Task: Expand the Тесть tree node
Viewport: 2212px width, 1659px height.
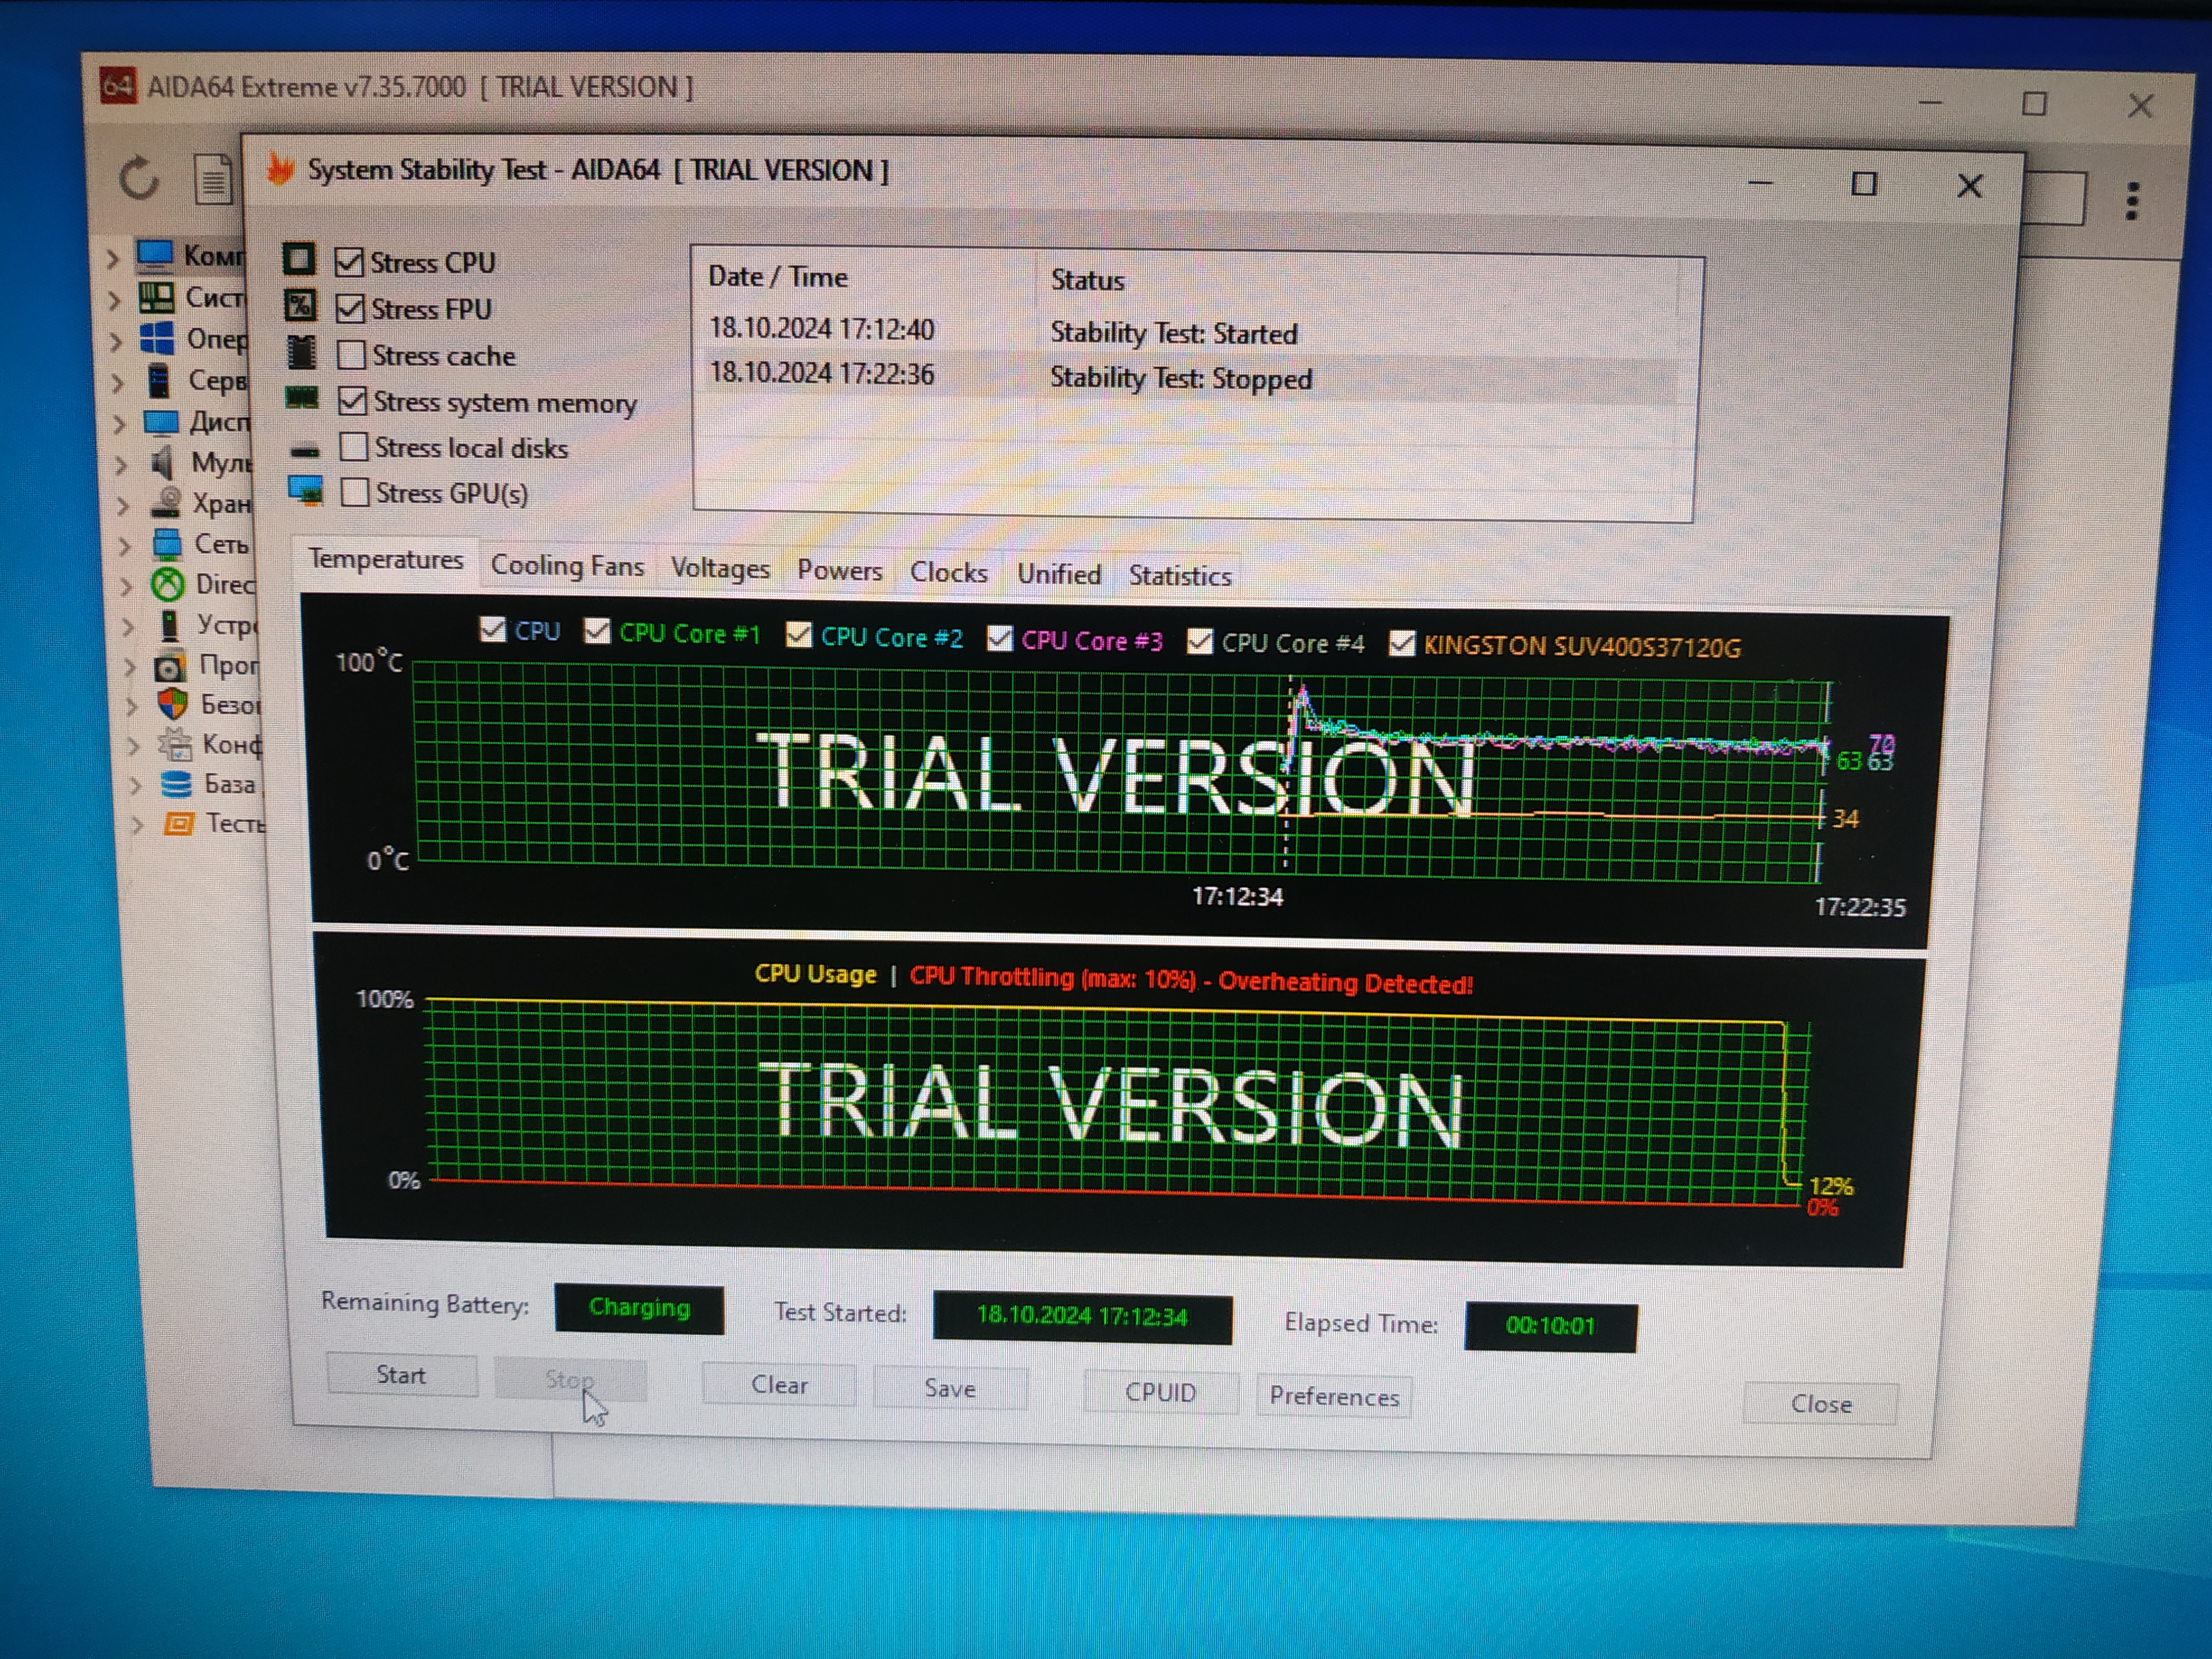Action: pyautogui.click(x=137, y=825)
